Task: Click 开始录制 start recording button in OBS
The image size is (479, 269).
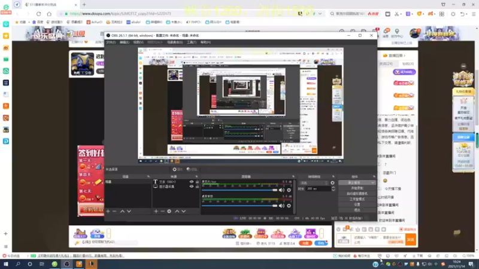Action: (x=357, y=188)
